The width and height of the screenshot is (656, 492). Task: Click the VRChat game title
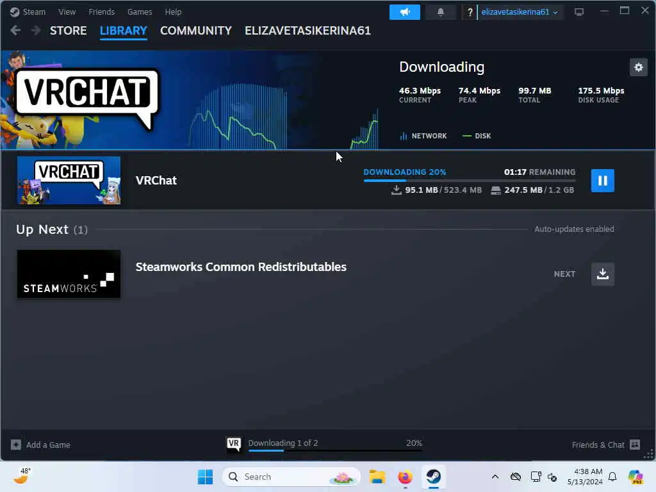(156, 180)
